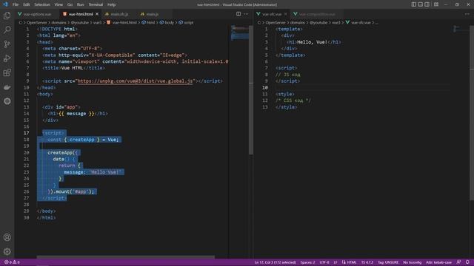Click the VS Code logo in title bar
The height and width of the screenshot is (266, 474).
tap(5, 4)
